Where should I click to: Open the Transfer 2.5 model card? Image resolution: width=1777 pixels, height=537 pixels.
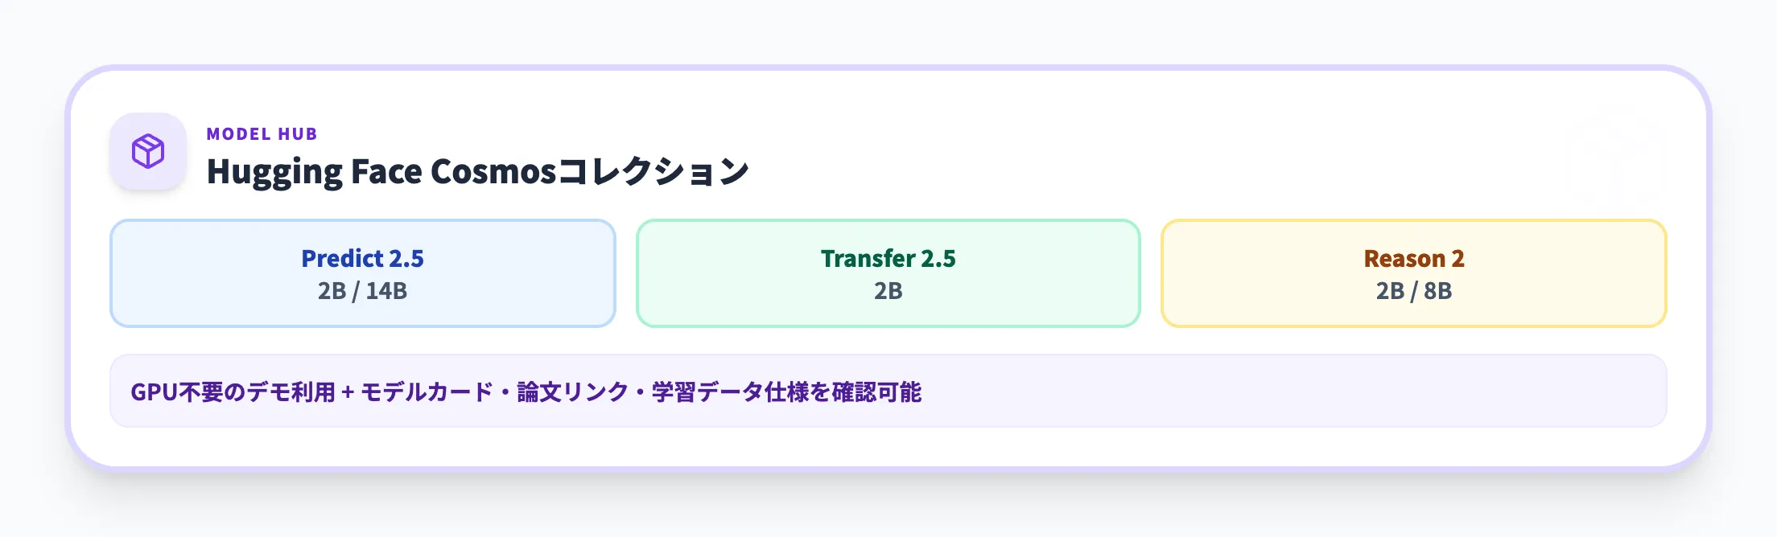888,258
